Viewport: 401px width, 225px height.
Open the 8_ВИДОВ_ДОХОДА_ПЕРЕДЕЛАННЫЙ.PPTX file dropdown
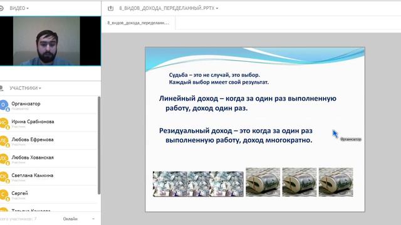[169, 8]
